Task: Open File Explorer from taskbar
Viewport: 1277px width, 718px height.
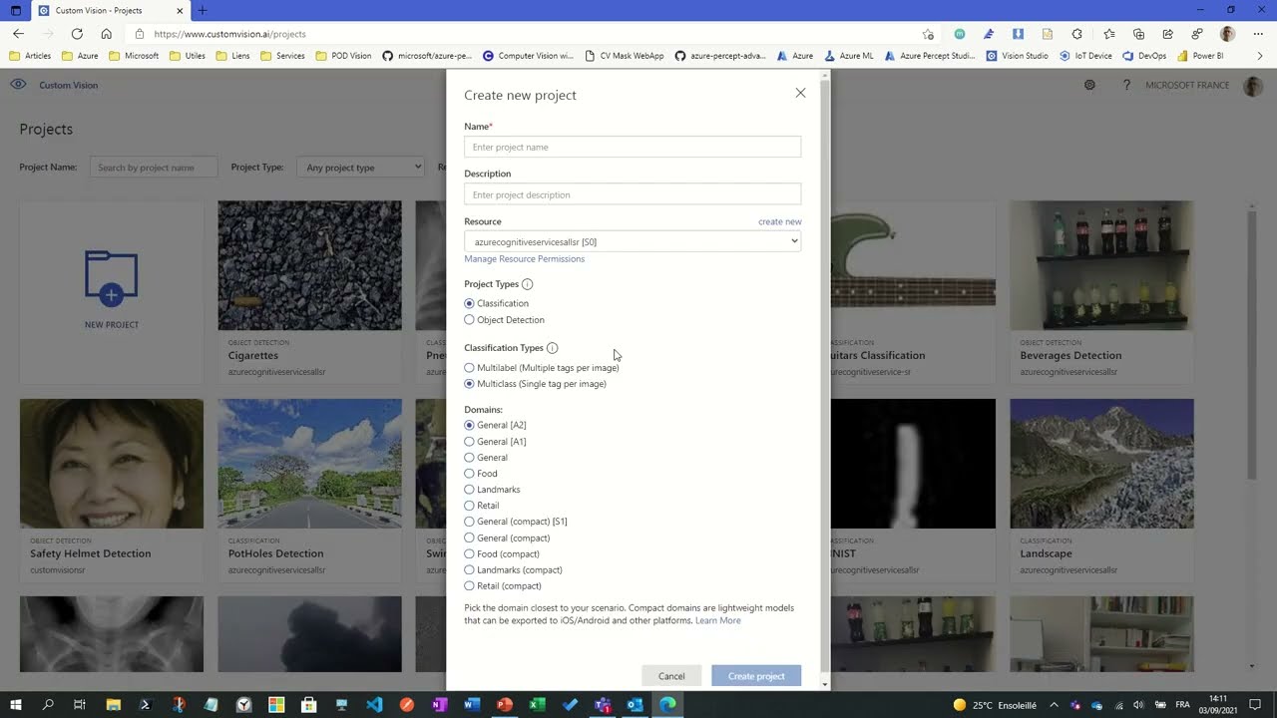Action: point(113,705)
